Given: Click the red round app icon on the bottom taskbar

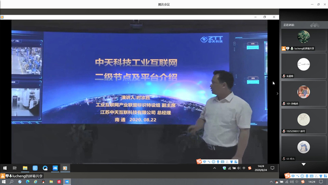Looking at the screenshot, I should (x=59, y=181).
